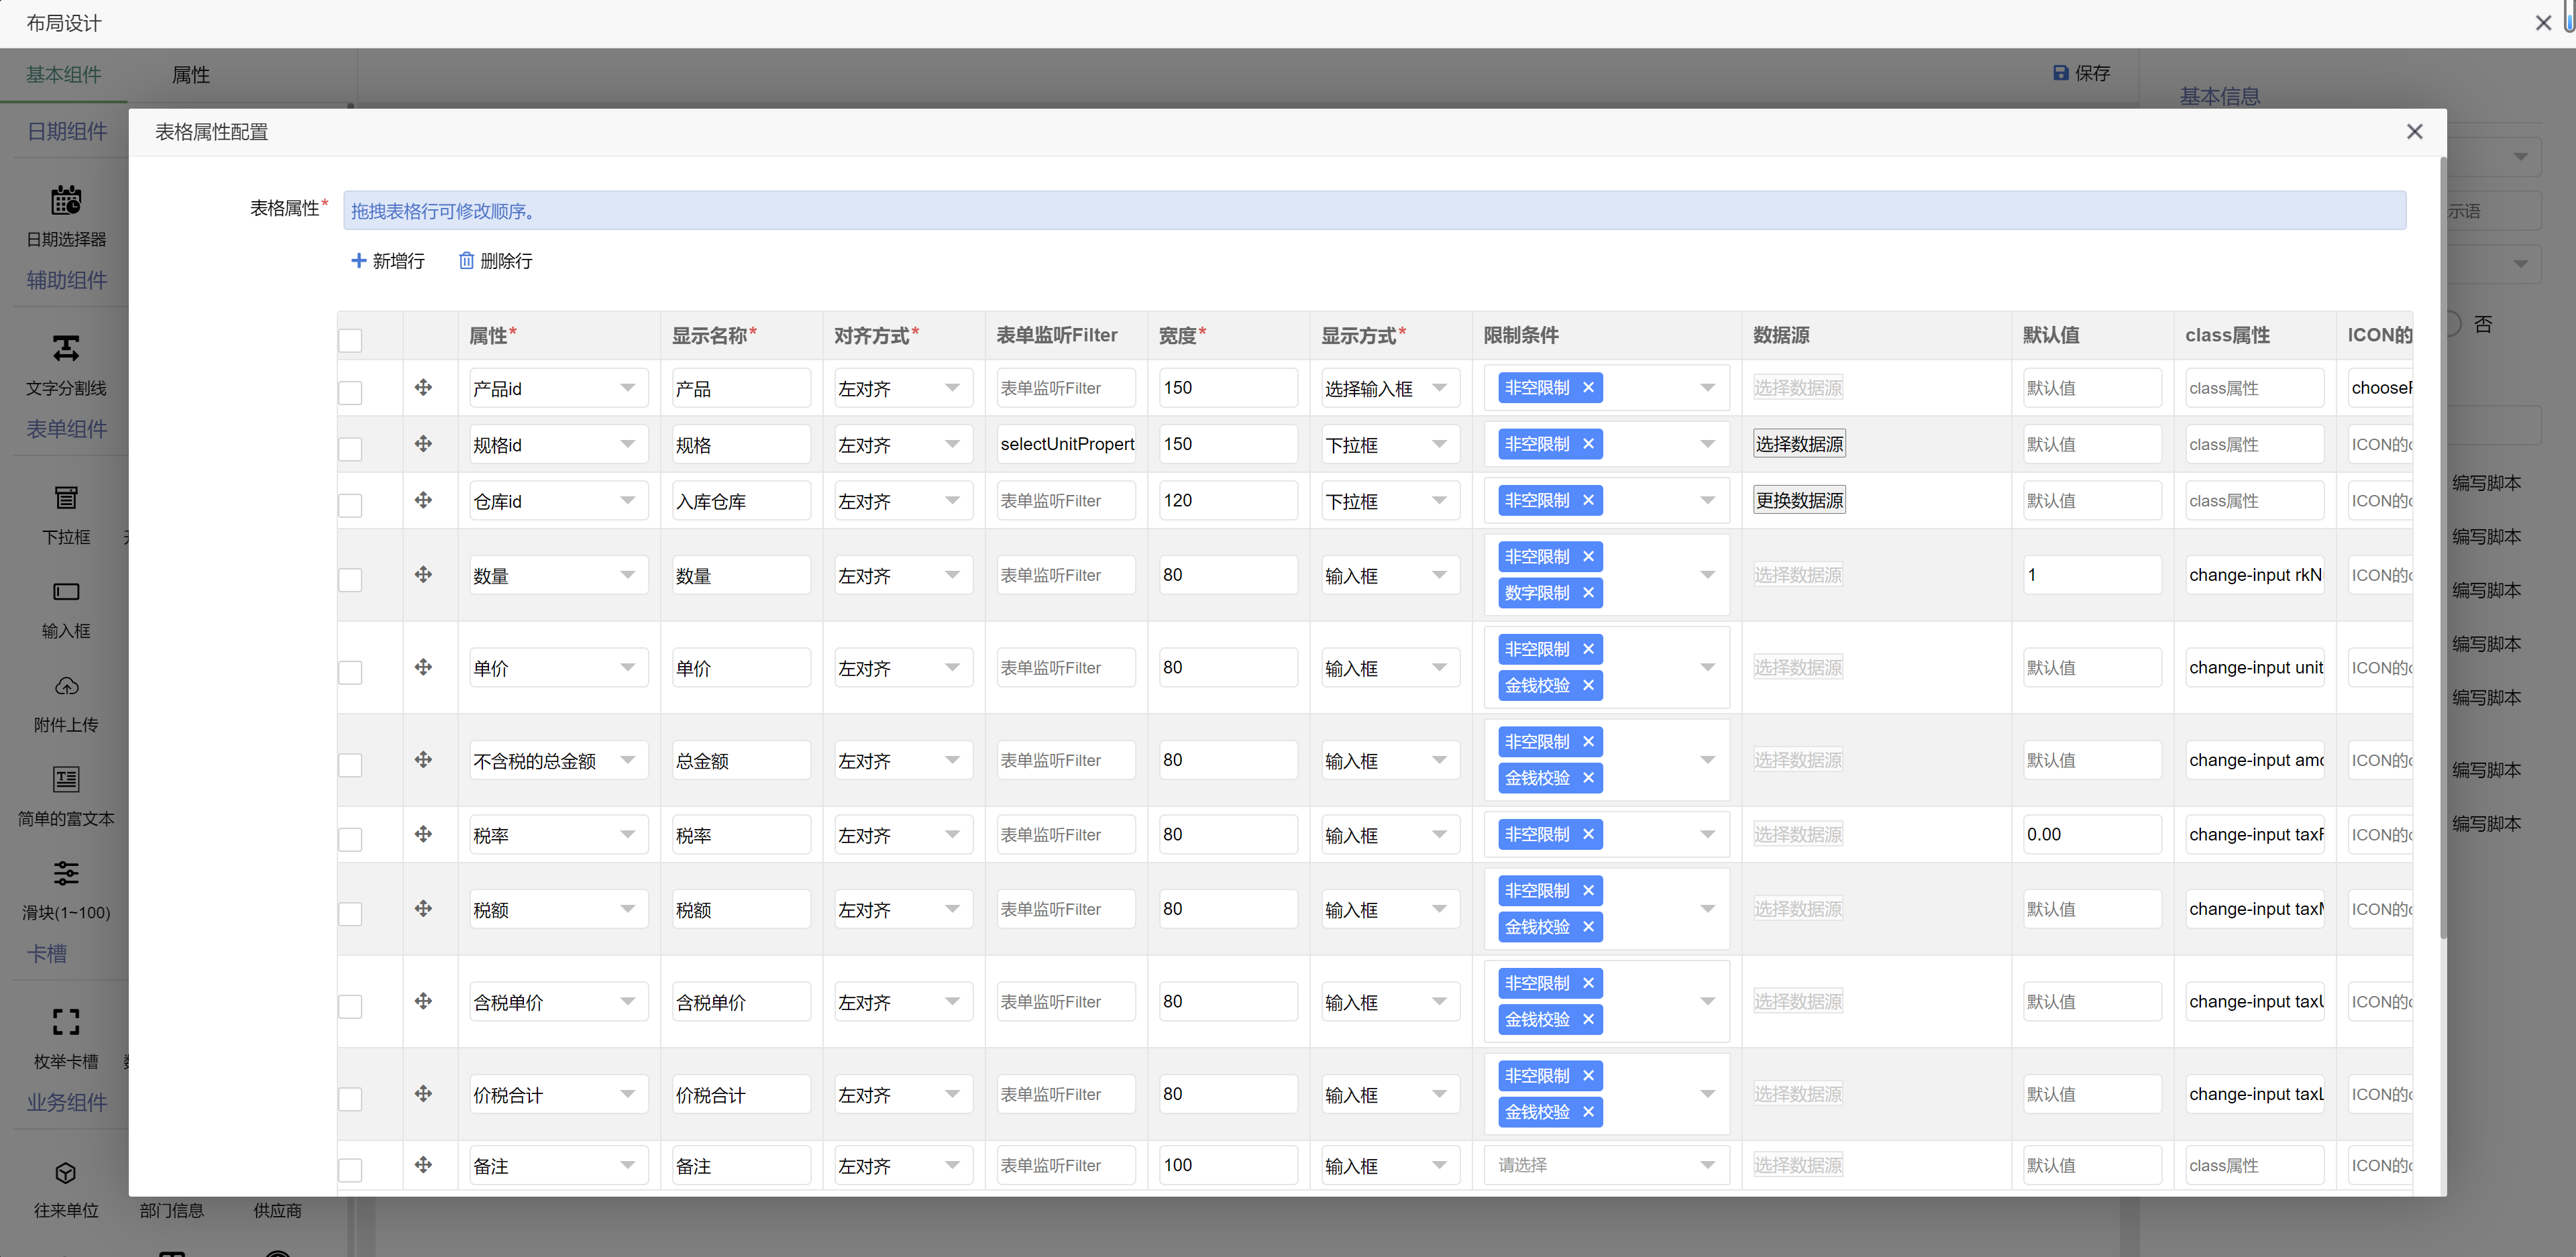This screenshot has height=1257, width=2576.
Task: Check the 仓库id row checkbox
Action: click(350, 505)
